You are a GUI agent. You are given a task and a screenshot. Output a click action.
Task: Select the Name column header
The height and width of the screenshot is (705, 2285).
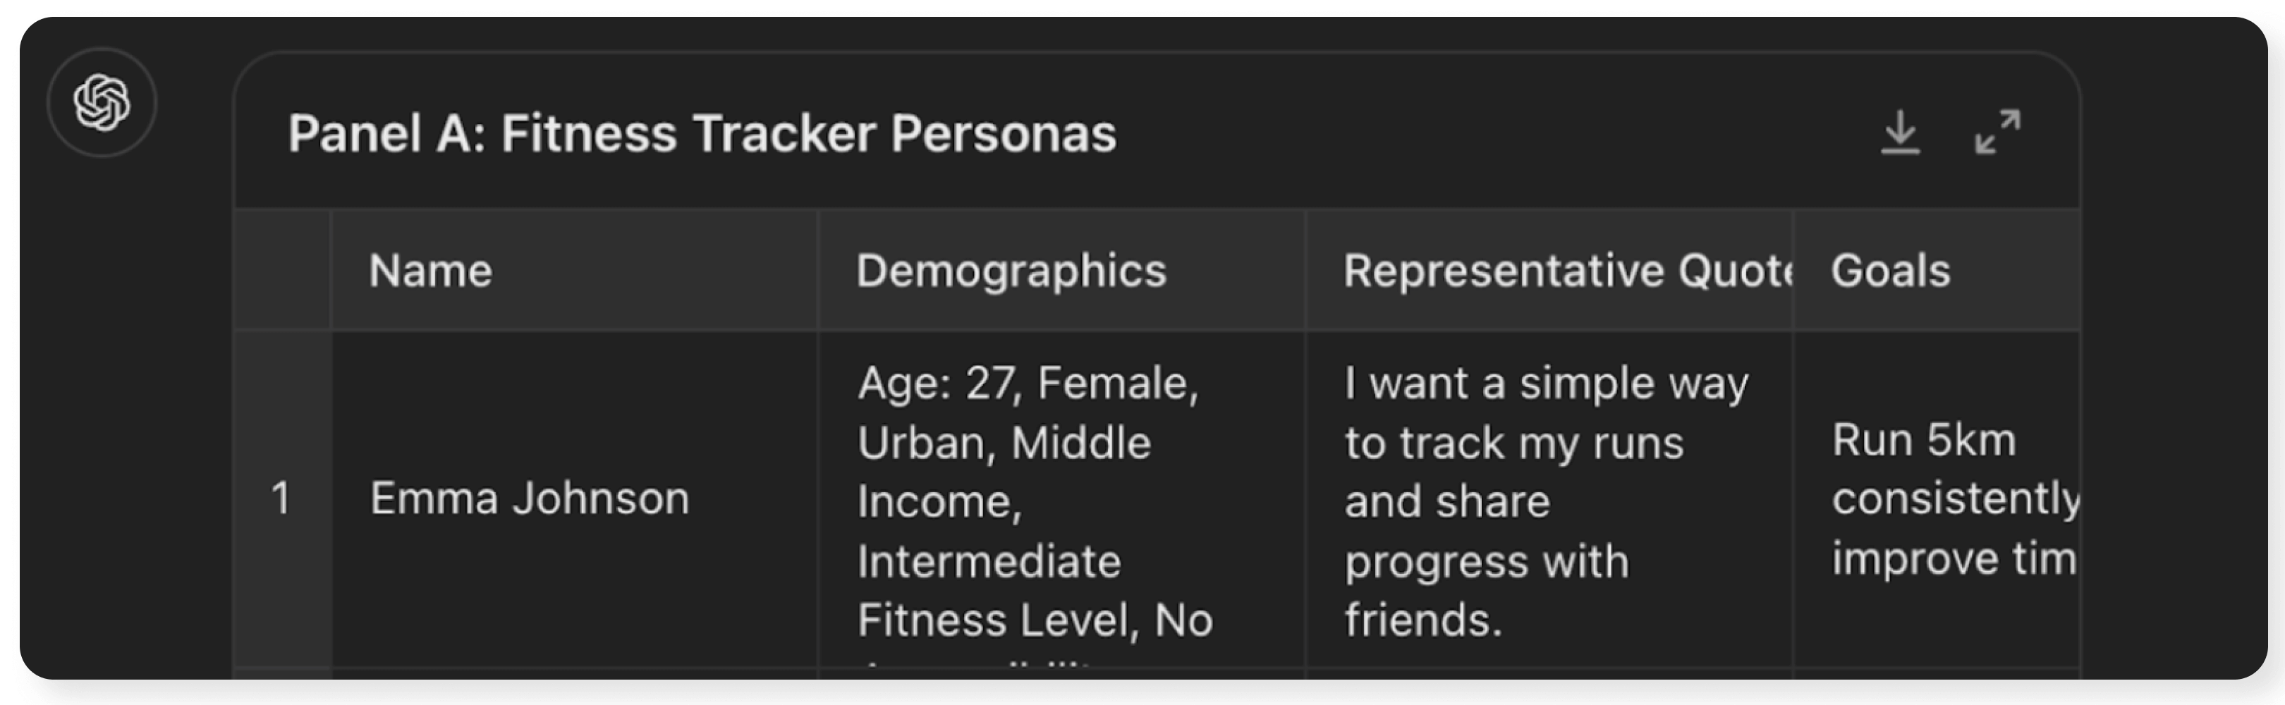pyautogui.click(x=574, y=271)
